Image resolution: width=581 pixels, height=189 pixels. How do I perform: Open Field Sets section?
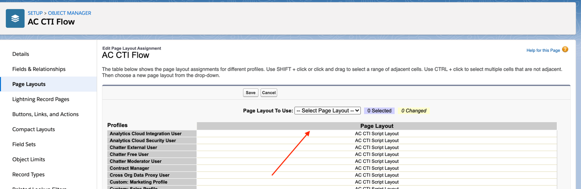pos(24,144)
